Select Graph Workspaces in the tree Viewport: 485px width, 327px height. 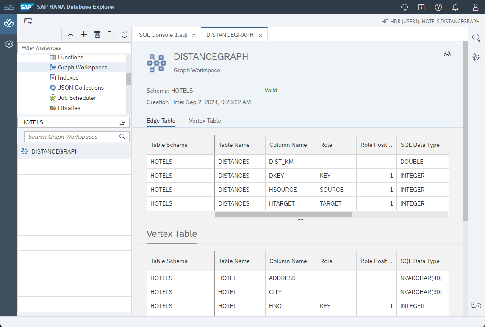(x=83, y=67)
